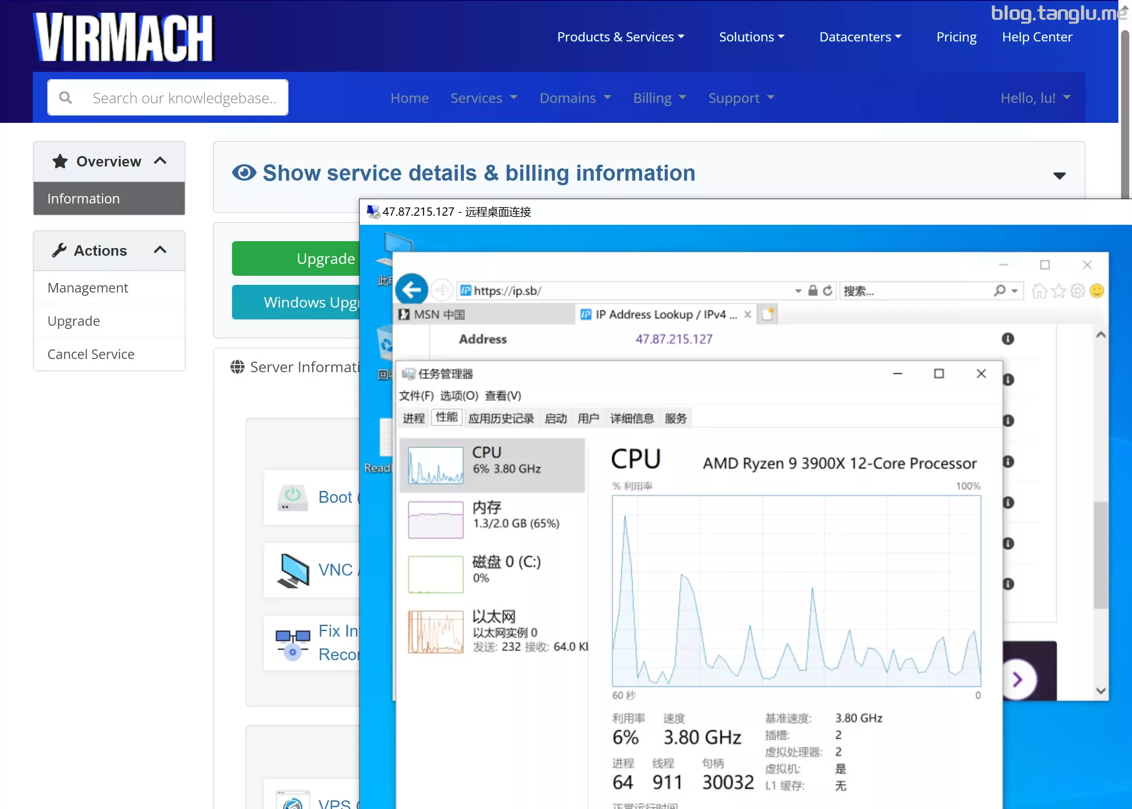1132x809 pixels.
Task: Open the Products & Services dropdown
Action: [x=621, y=37]
